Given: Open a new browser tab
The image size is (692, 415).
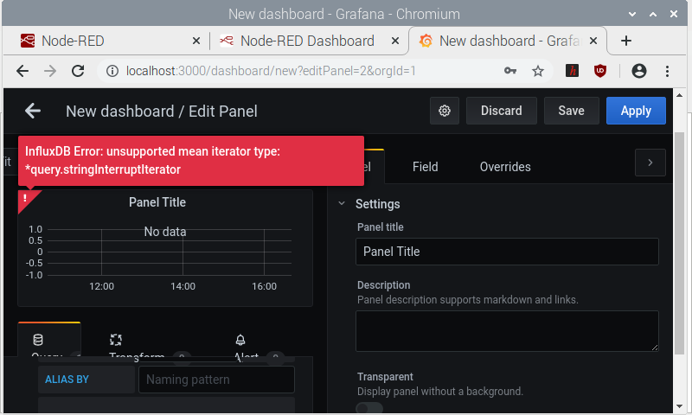Looking at the screenshot, I should coord(625,41).
